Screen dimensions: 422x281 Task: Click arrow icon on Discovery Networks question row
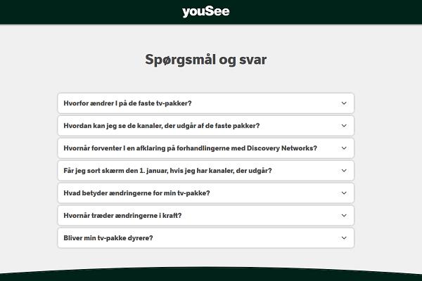pos(344,148)
